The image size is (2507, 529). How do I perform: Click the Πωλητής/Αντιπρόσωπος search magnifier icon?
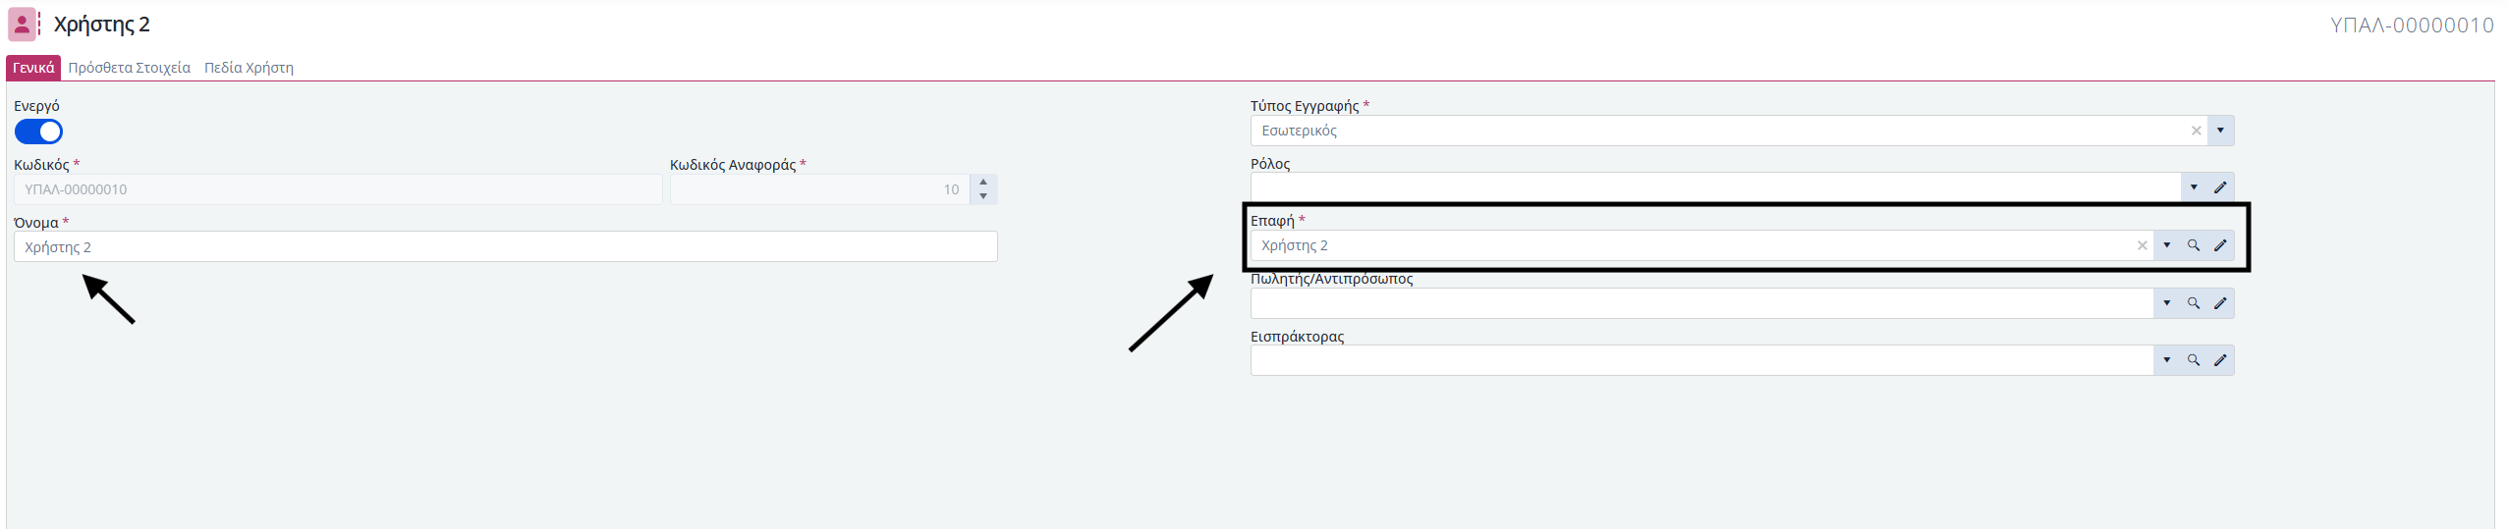tap(2194, 303)
